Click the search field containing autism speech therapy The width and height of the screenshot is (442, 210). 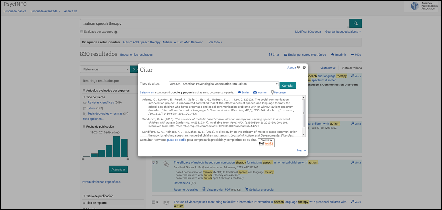[214, 24]
